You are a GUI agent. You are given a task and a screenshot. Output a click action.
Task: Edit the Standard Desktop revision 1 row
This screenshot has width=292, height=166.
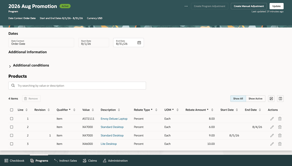(x=272, y=135)
